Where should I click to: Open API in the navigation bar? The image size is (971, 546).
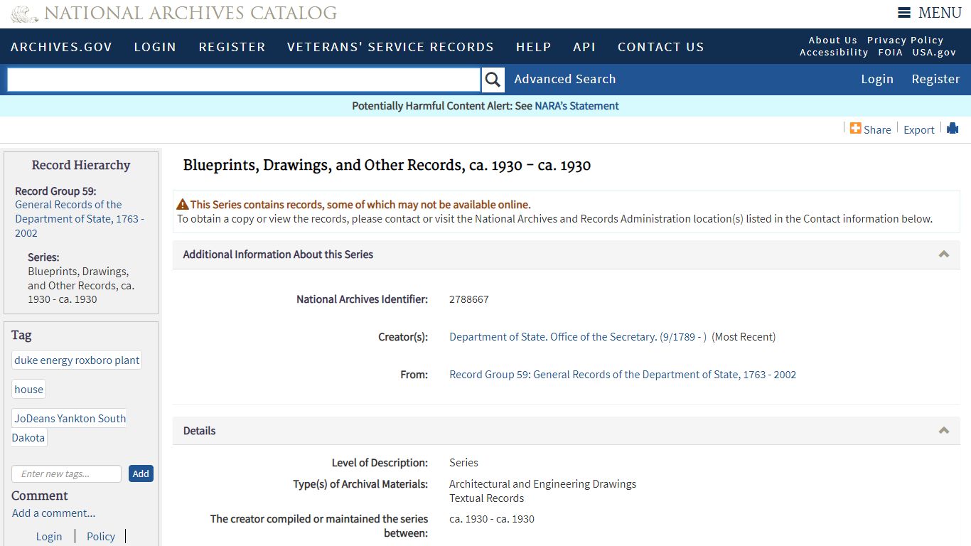[x=584, y=47]
